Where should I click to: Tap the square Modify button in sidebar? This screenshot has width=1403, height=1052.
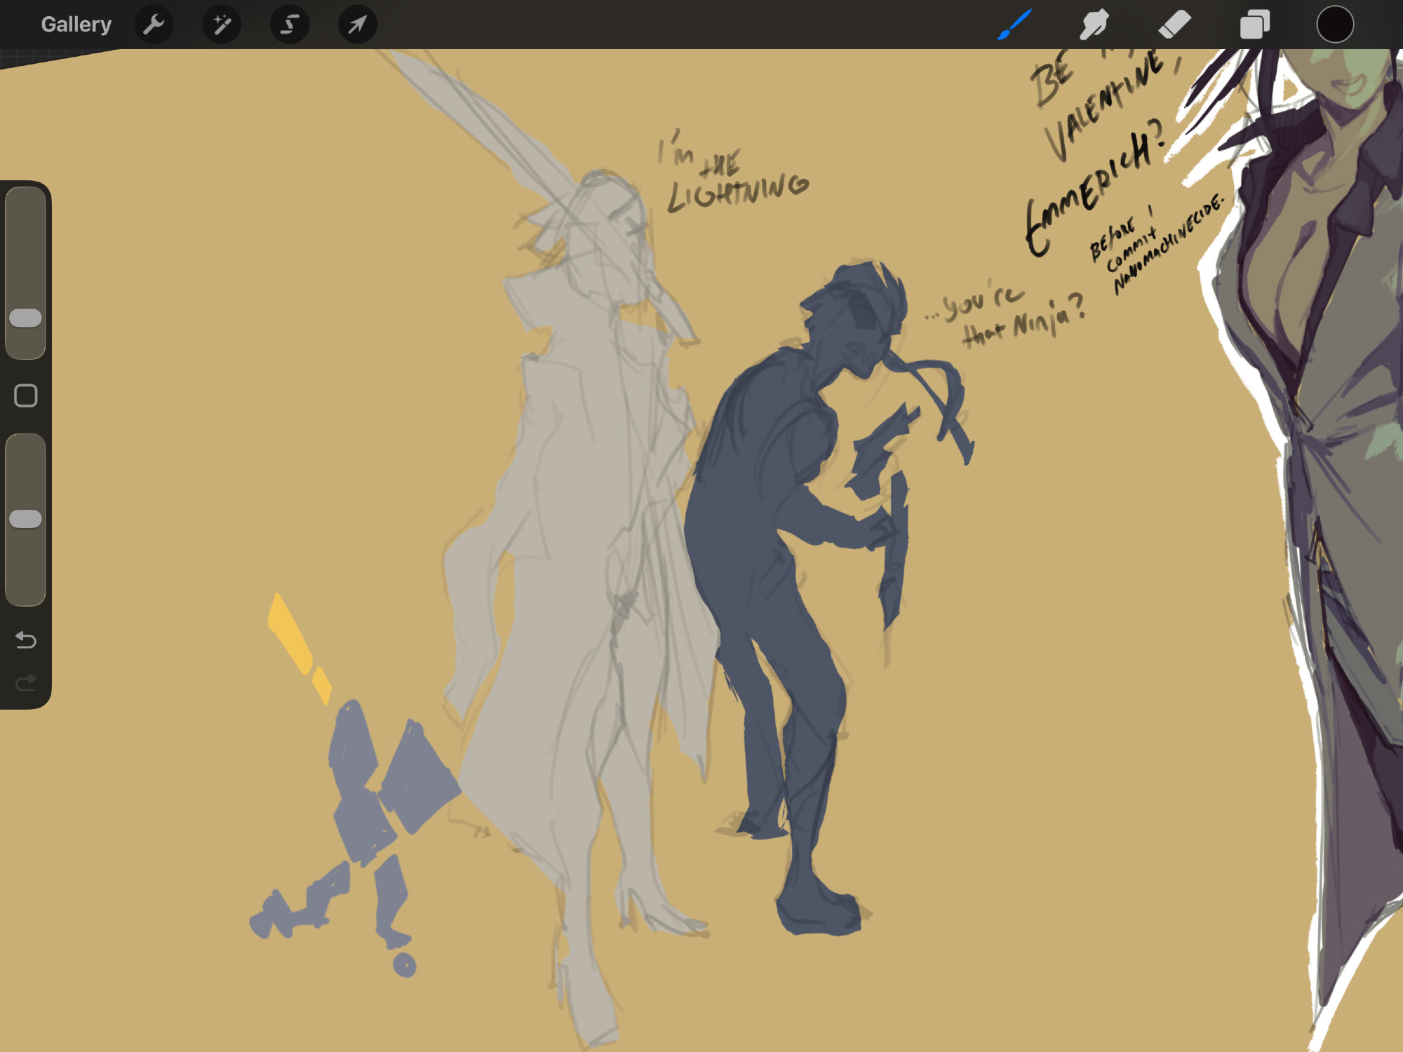tap(26, 396)
